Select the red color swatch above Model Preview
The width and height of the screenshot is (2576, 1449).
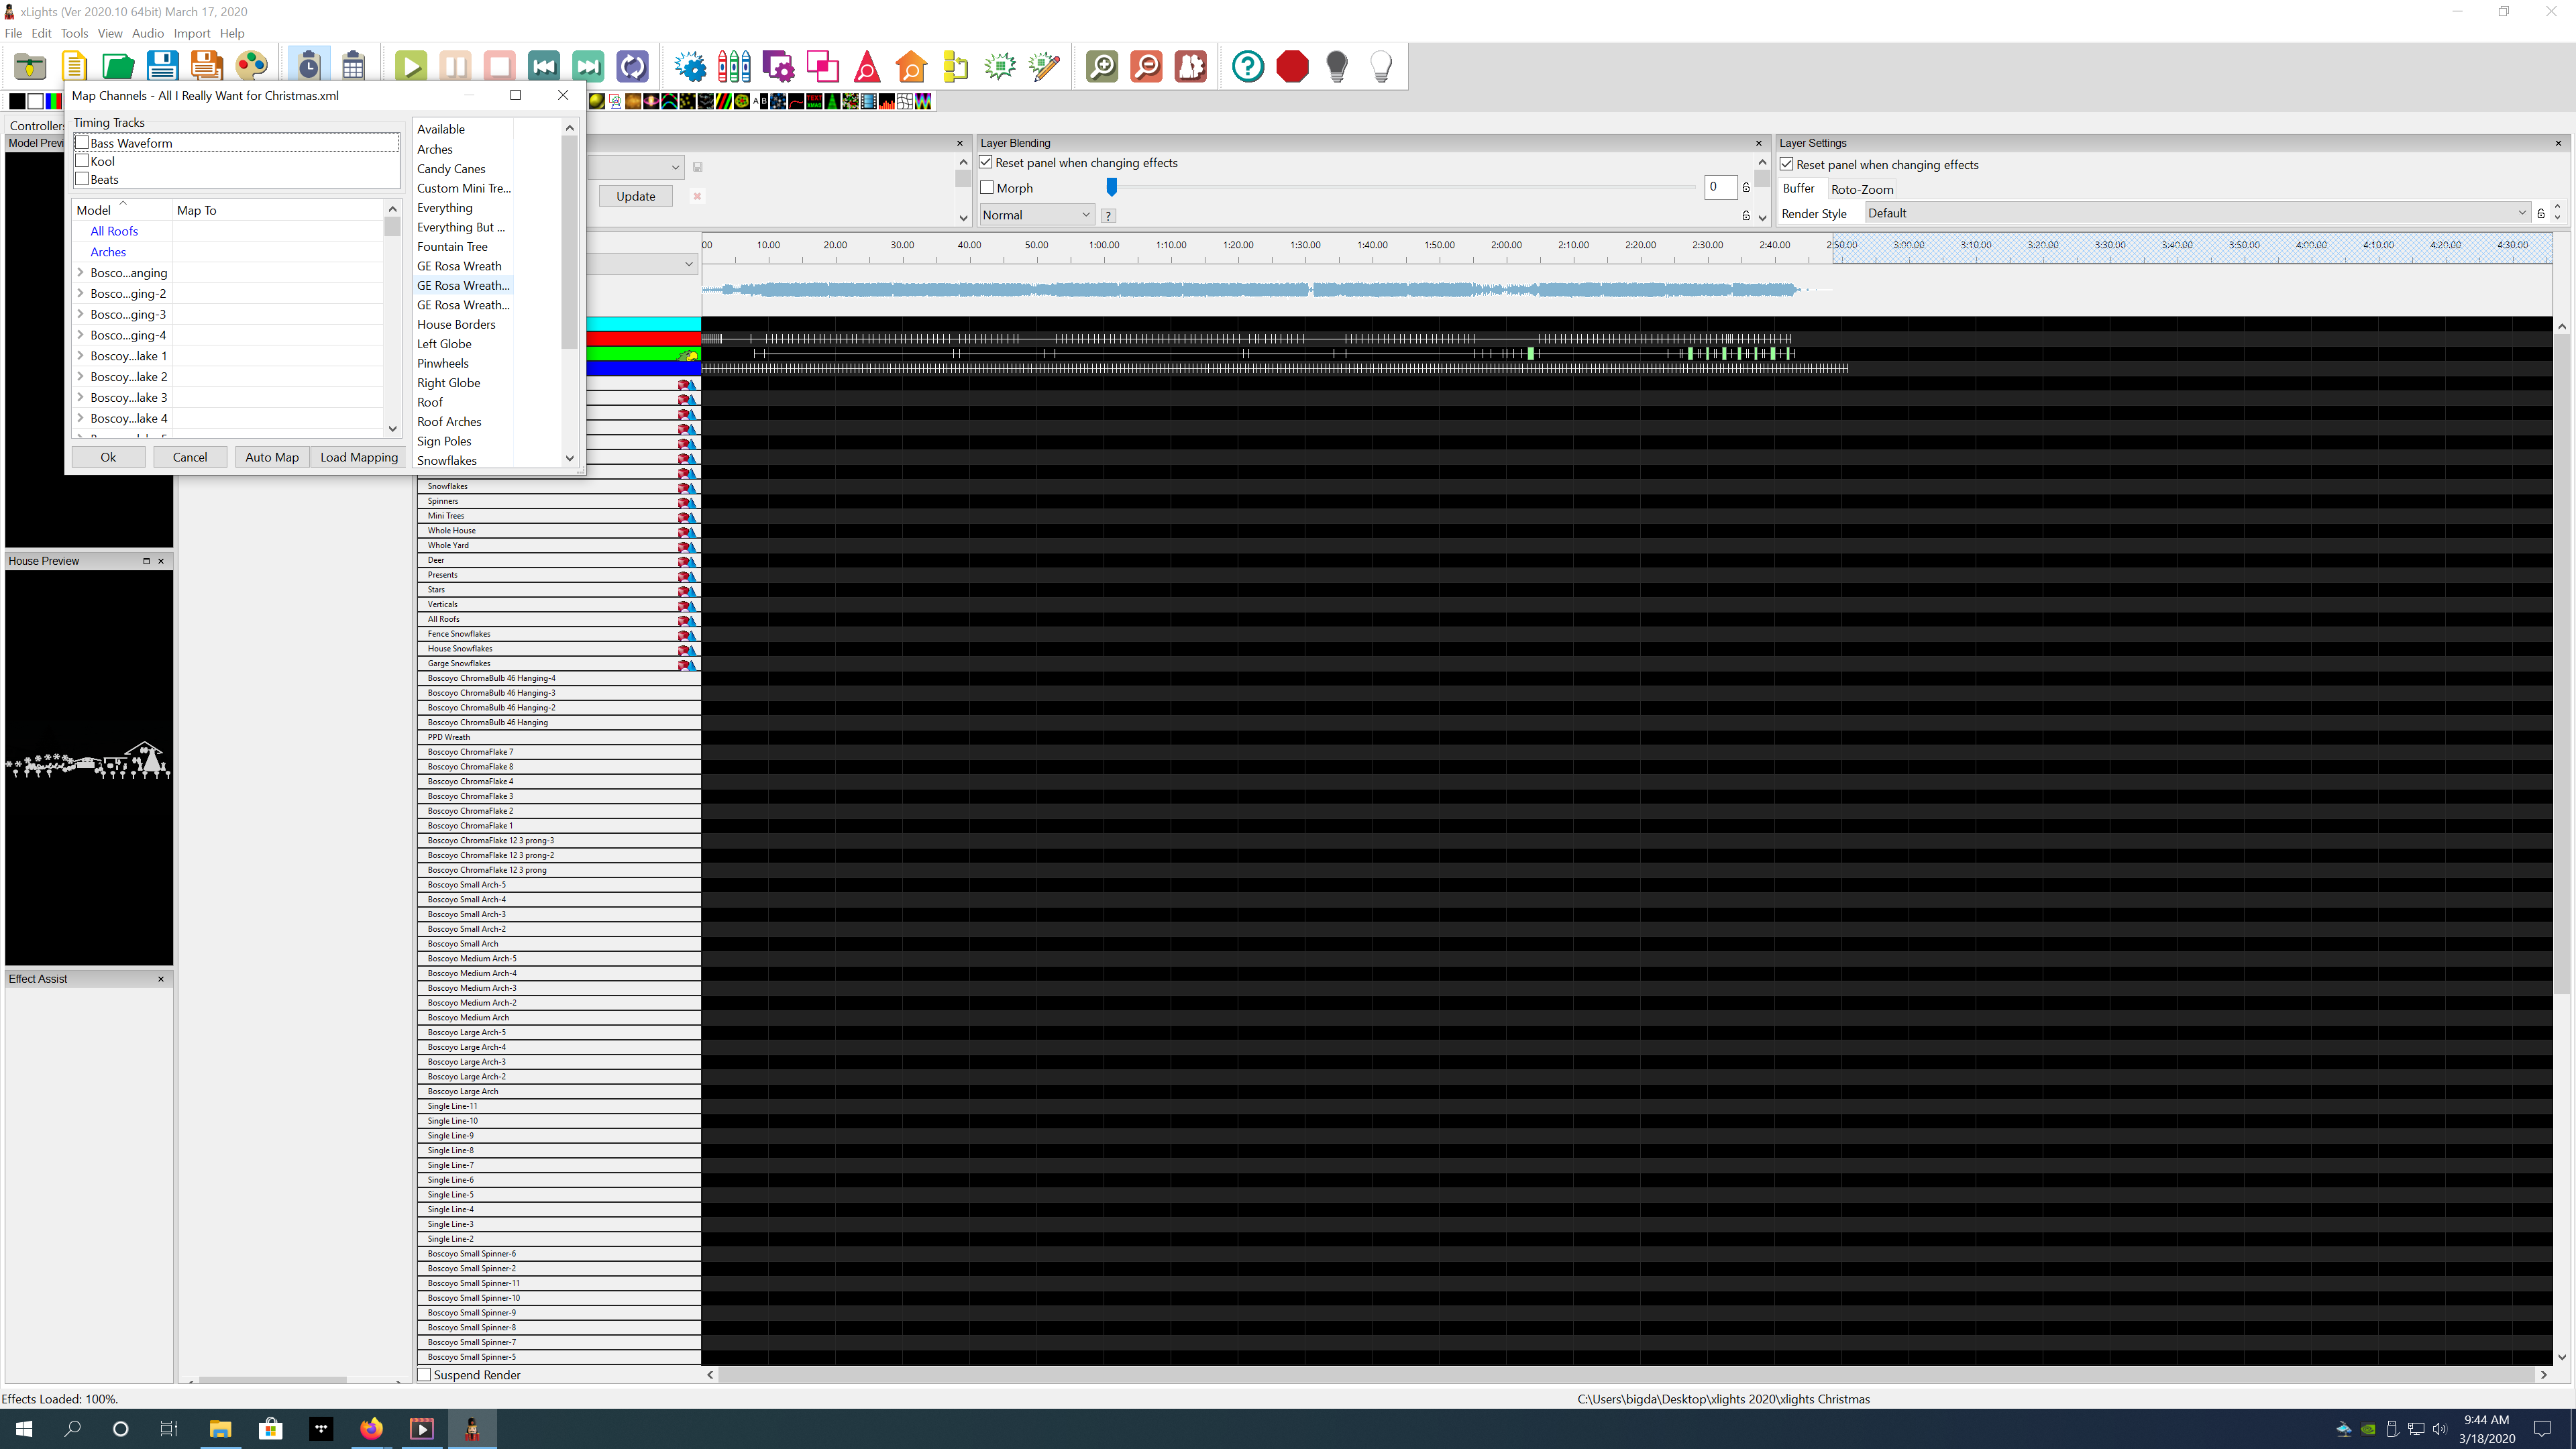click(x=59, y=101)
